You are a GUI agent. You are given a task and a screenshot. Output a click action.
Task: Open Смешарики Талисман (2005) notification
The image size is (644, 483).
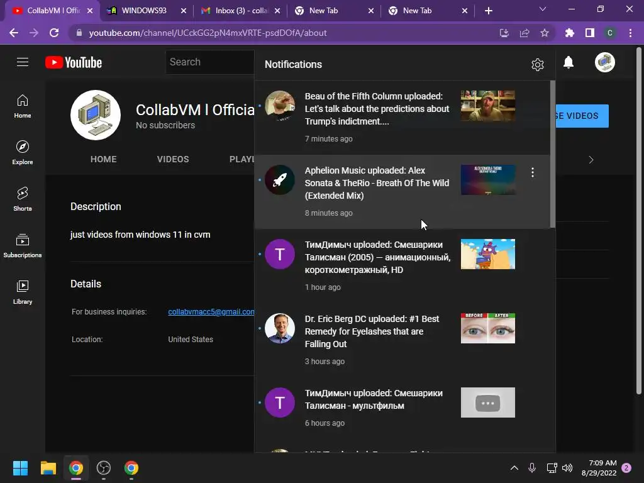[x=402, y=266]
